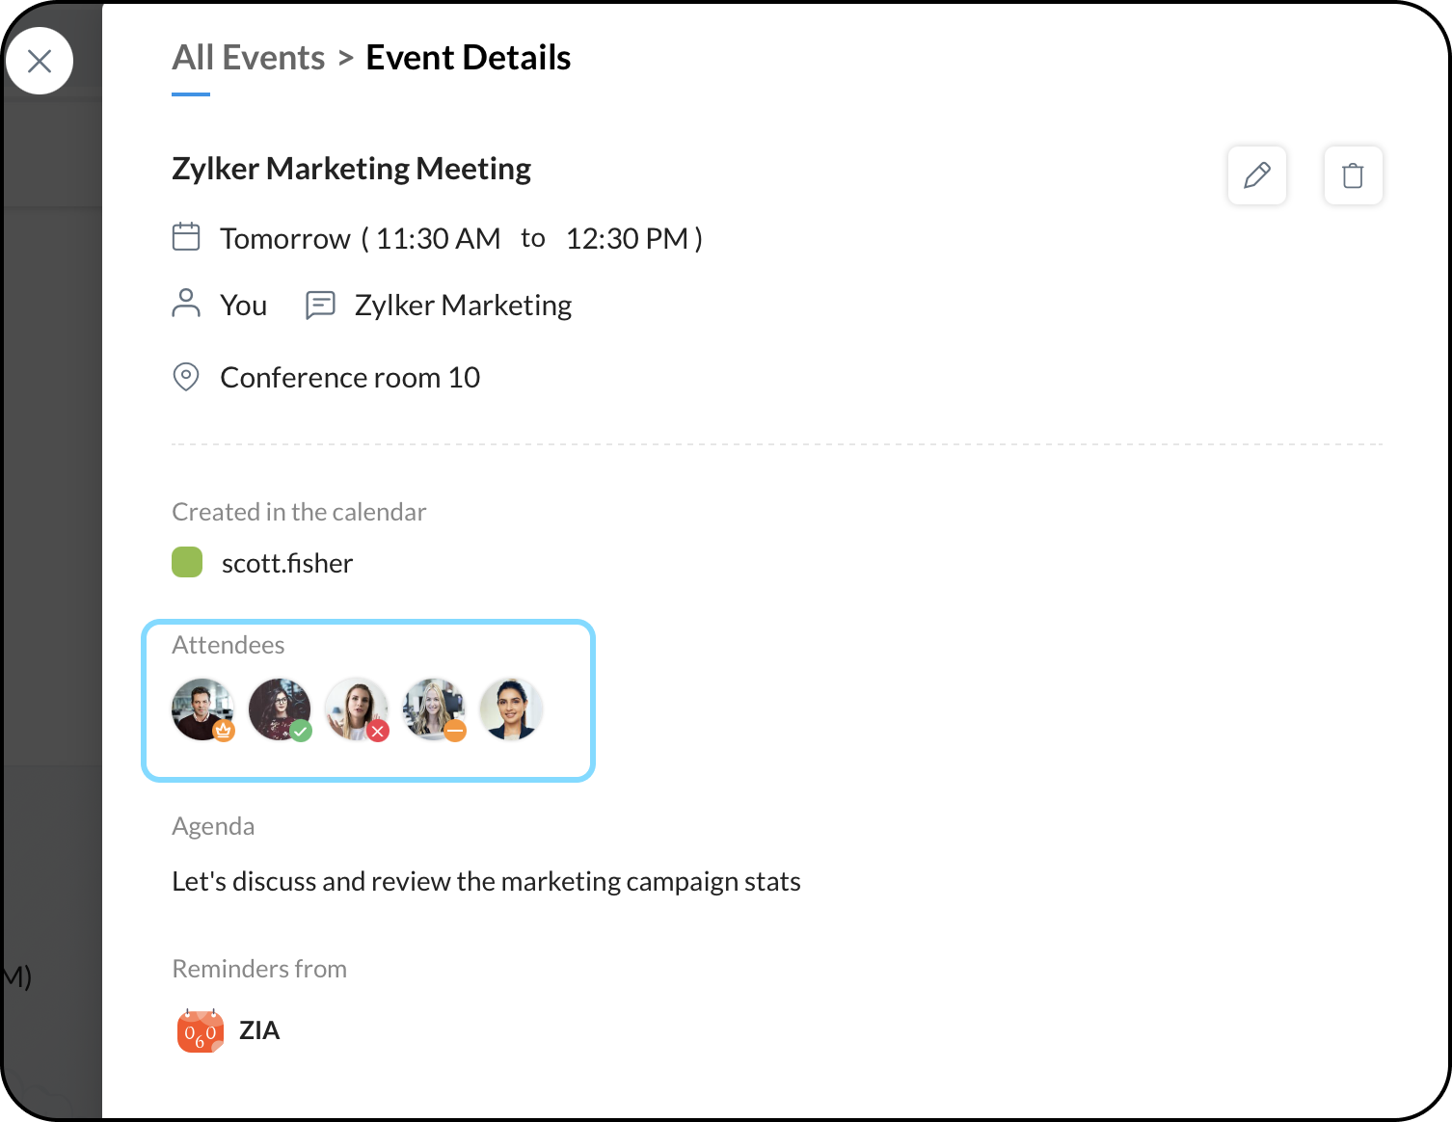1452x1122 pixels.
Task: Go back to All Events
Action: (x=248, y=58)
